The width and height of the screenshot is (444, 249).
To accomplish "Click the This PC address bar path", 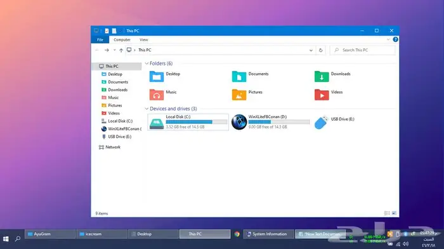I will click(x=145, y=50).
